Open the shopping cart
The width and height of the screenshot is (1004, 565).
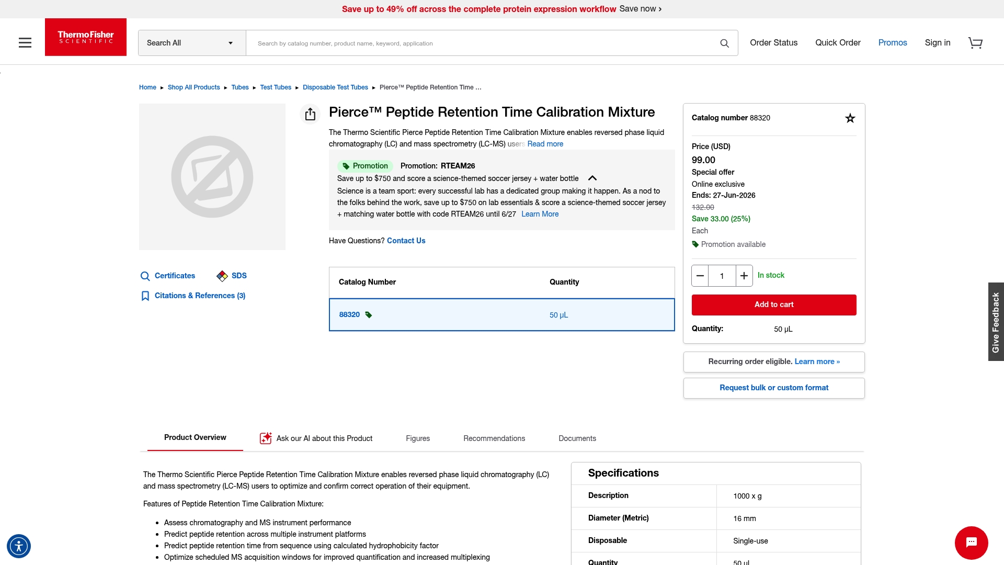click(x=975, y=43)
